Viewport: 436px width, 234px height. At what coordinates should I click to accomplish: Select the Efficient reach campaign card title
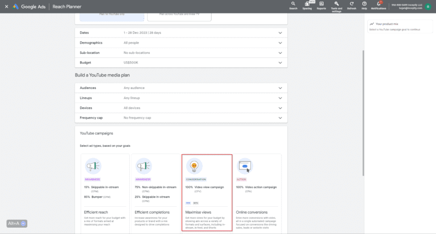[x=96, y=212]
